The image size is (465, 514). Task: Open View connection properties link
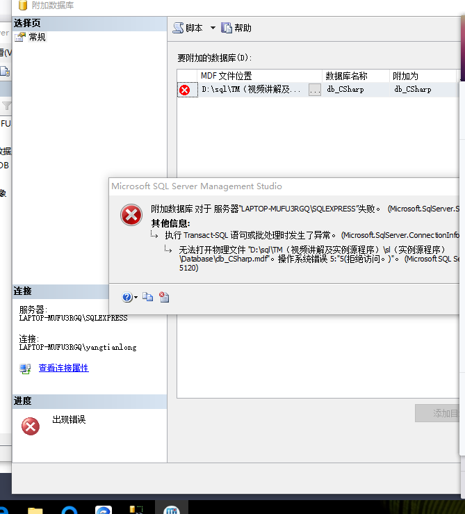coord(63,368)
